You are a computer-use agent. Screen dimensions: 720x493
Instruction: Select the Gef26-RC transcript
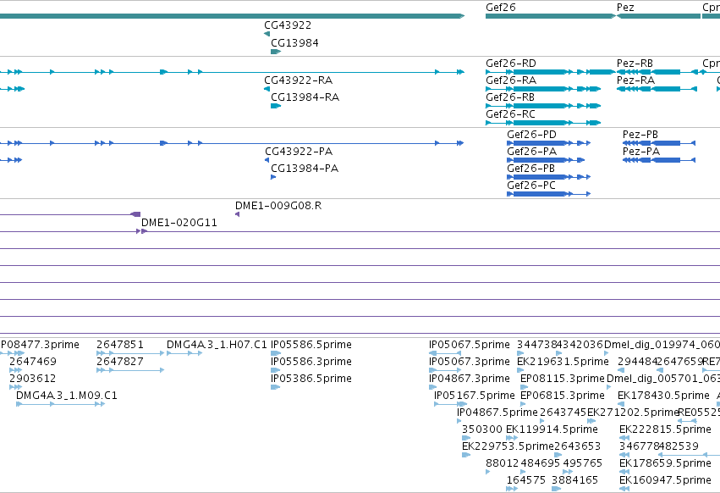pyautogui.click(x=511, y=114)
